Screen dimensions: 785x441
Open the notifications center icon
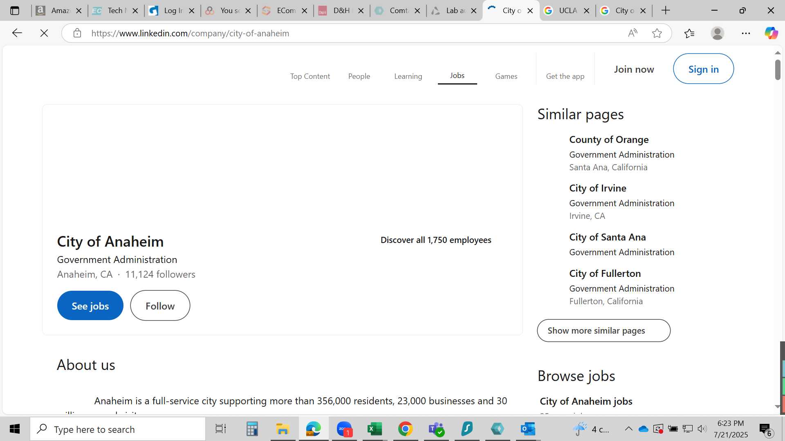pyautogui.click(x=765, y=429)
